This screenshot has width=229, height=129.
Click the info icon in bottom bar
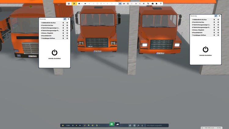142,126
